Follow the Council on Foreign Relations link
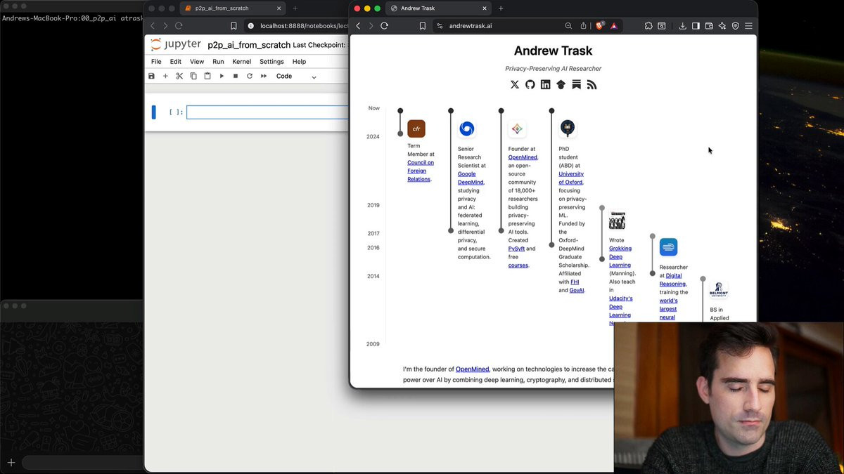Image resolution: width=844 pixels, height=474 pixels. click(x=421, y=171)
